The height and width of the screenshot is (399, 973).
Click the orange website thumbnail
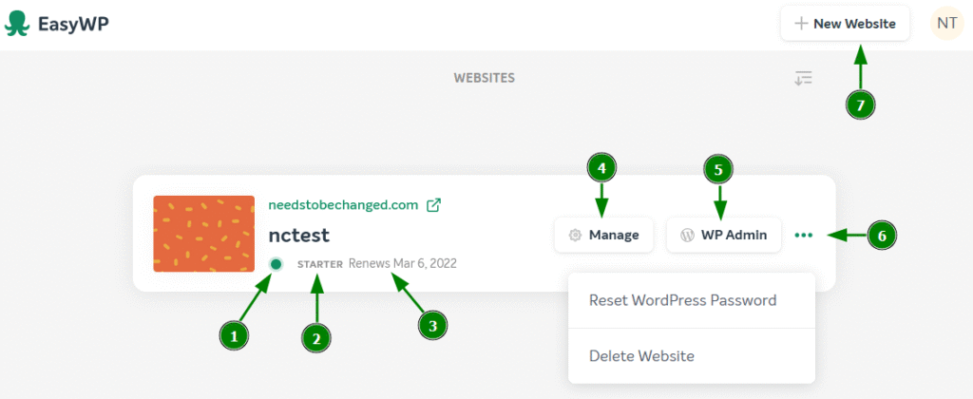tap(203, 234)
